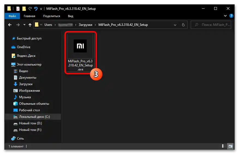Viewport: 239px width, 154px height.
Task: Click the New folder quick access icon
Action: (24, 9)
